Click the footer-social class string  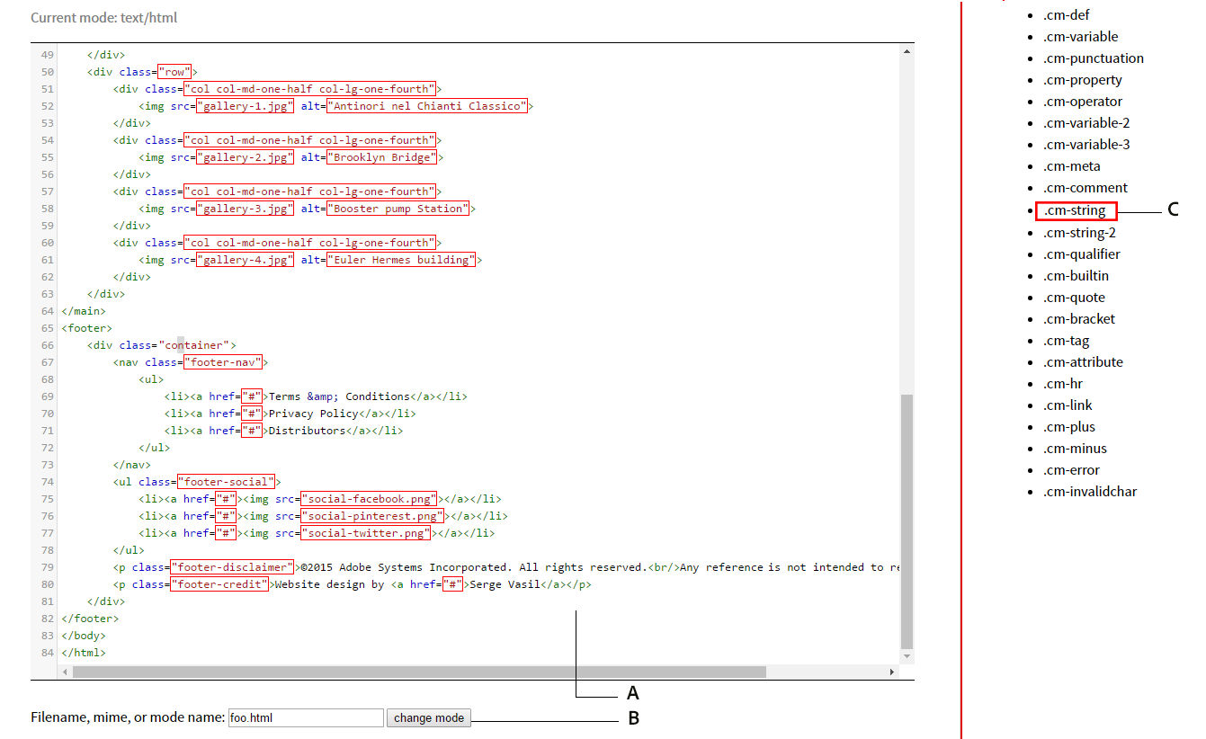[x=228, y=481]
